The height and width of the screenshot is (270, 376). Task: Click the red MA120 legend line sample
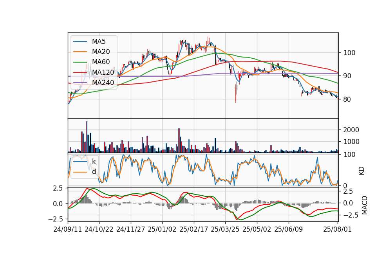point(80,72)
